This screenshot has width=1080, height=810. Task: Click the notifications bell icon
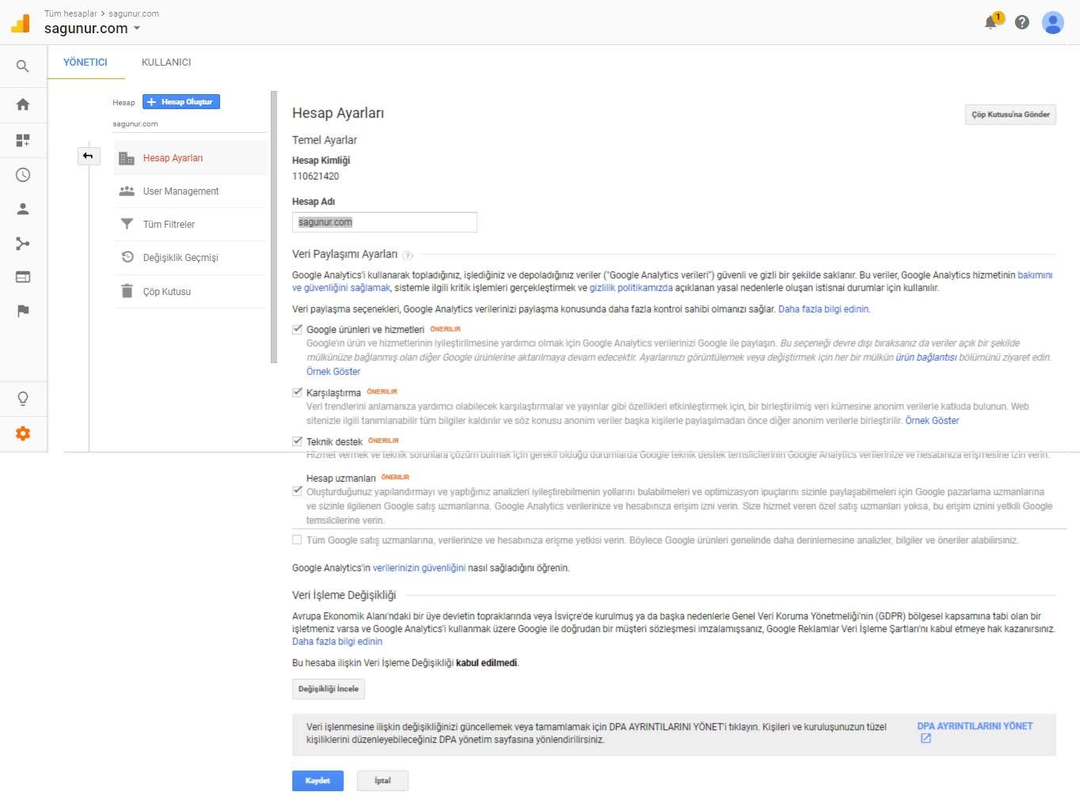(x=991, y=22)
